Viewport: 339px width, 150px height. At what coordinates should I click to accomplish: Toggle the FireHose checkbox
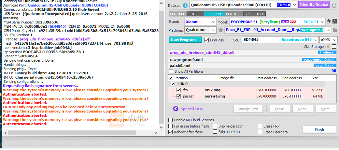pyautogui.click(x=206, y=40)
